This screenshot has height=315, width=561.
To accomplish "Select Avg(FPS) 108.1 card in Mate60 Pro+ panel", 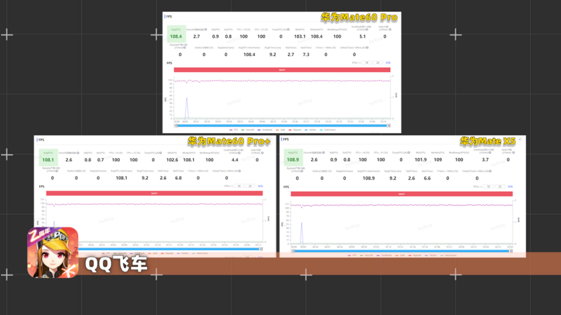I will tap(48, 157).
